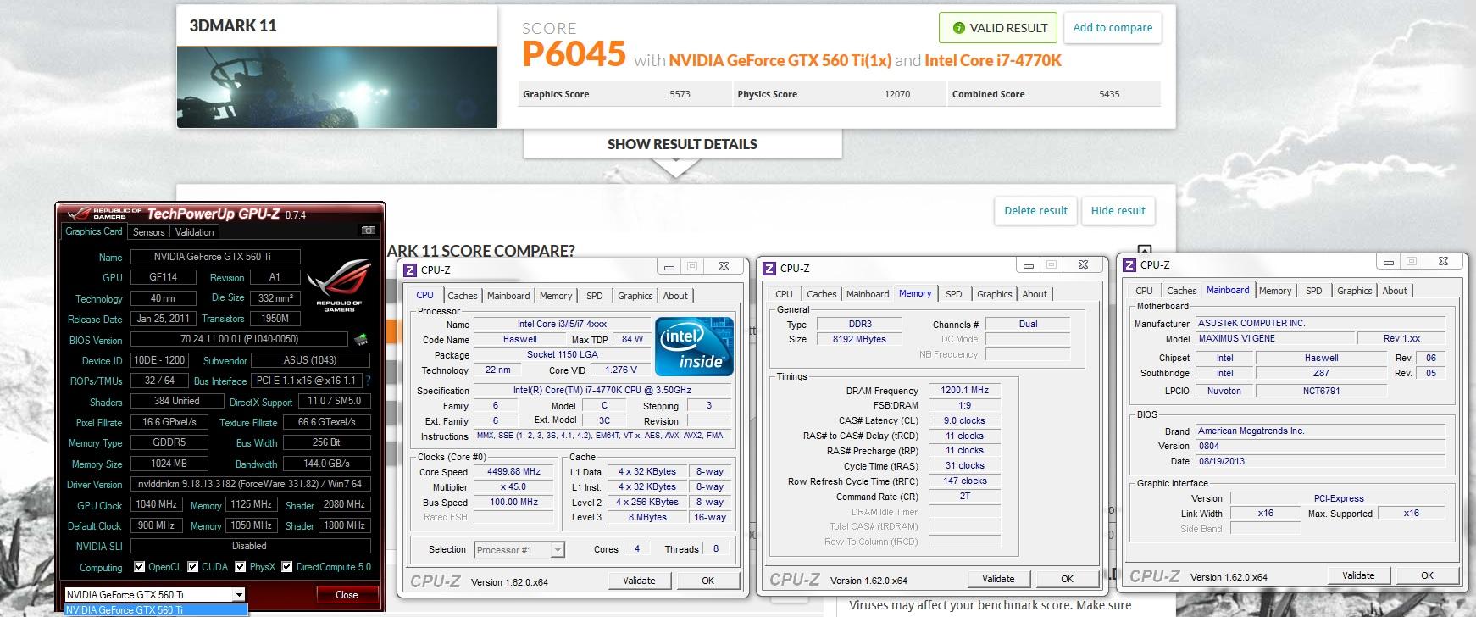Click Validate in the Mainboard CPU-Z window
This screenshot has width=1476, height=617.
[1358, 575]
